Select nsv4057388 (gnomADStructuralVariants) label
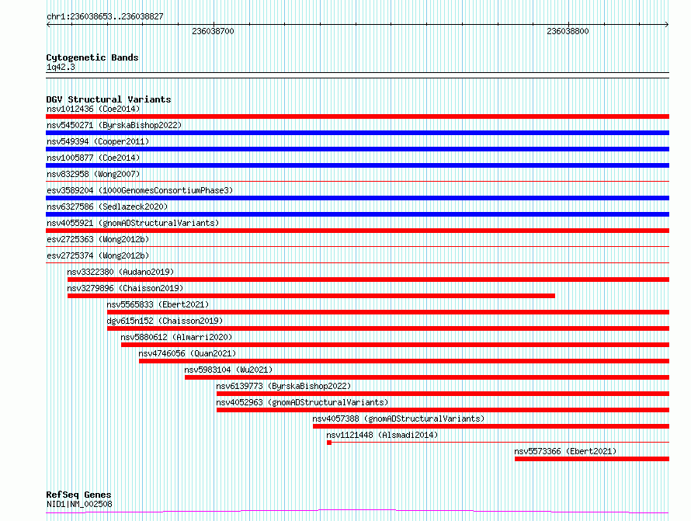The width and height of the screenshot is (691, 521). [x=398, y=419]
